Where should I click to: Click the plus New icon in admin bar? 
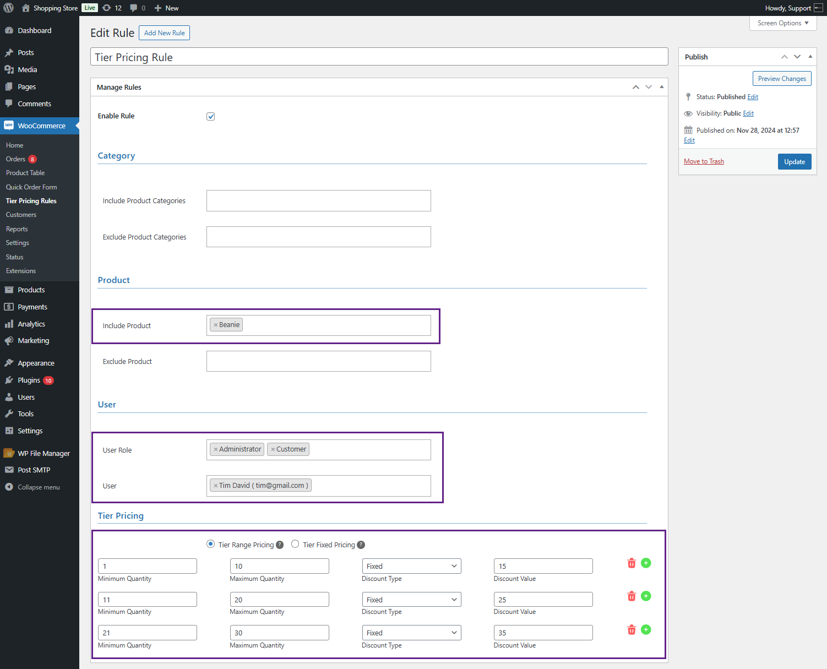tap(158, 8)
